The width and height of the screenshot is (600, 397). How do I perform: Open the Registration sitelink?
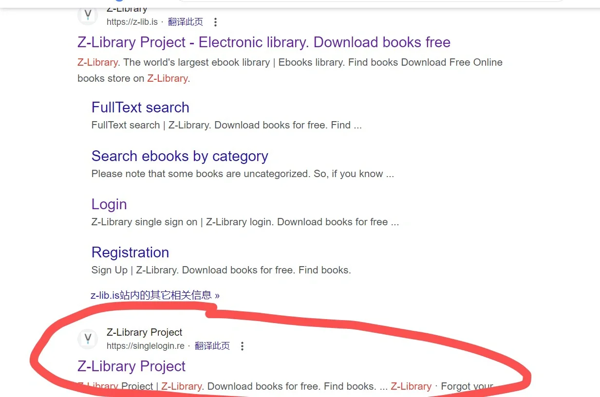[130, 253]
